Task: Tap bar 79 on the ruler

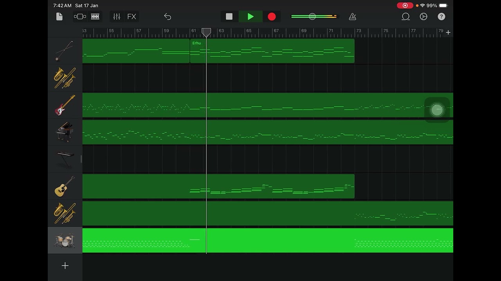Action: [441, 31]
